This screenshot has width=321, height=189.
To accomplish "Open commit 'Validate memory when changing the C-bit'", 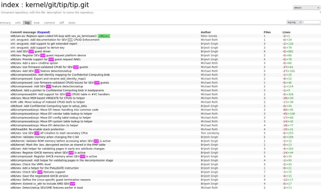I will (x=44, y=137).
